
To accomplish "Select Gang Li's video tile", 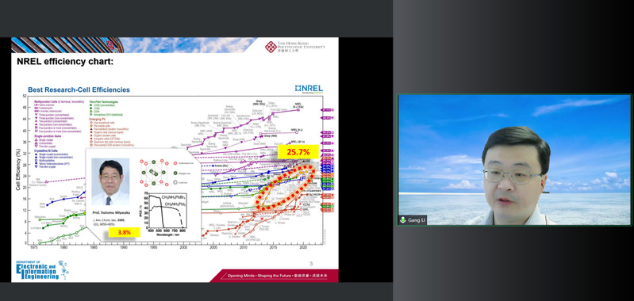I will pyautogui.click(x=514, y=160).
